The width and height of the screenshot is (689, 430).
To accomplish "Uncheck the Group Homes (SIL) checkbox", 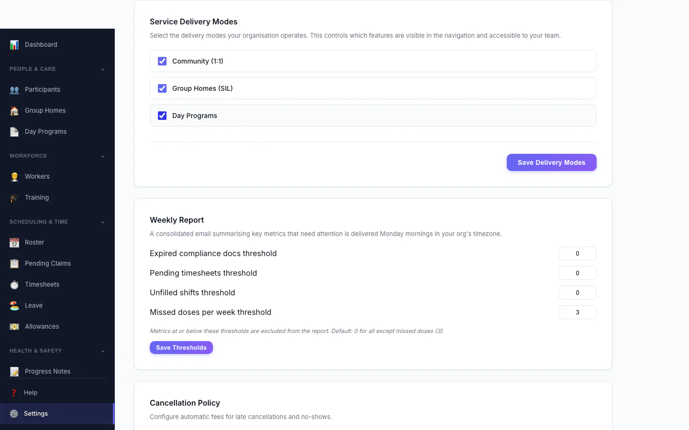I will point(162,88).
